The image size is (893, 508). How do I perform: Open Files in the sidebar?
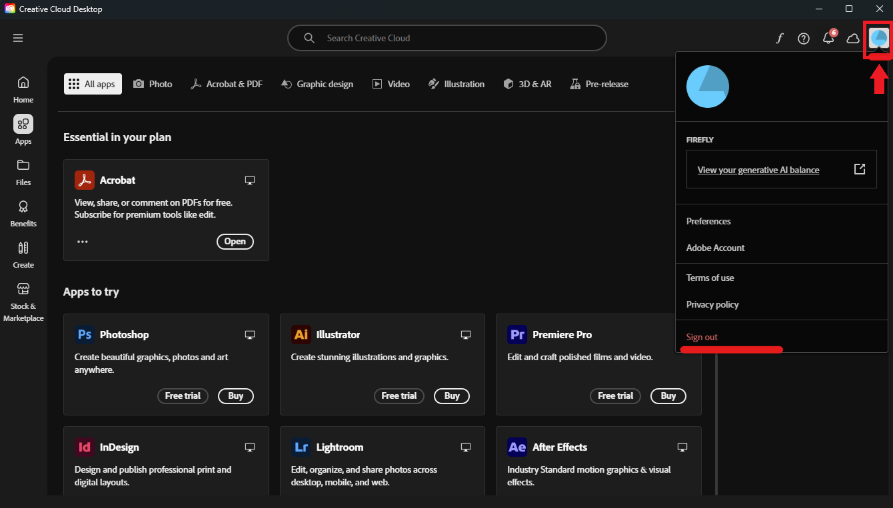(23, 172)
